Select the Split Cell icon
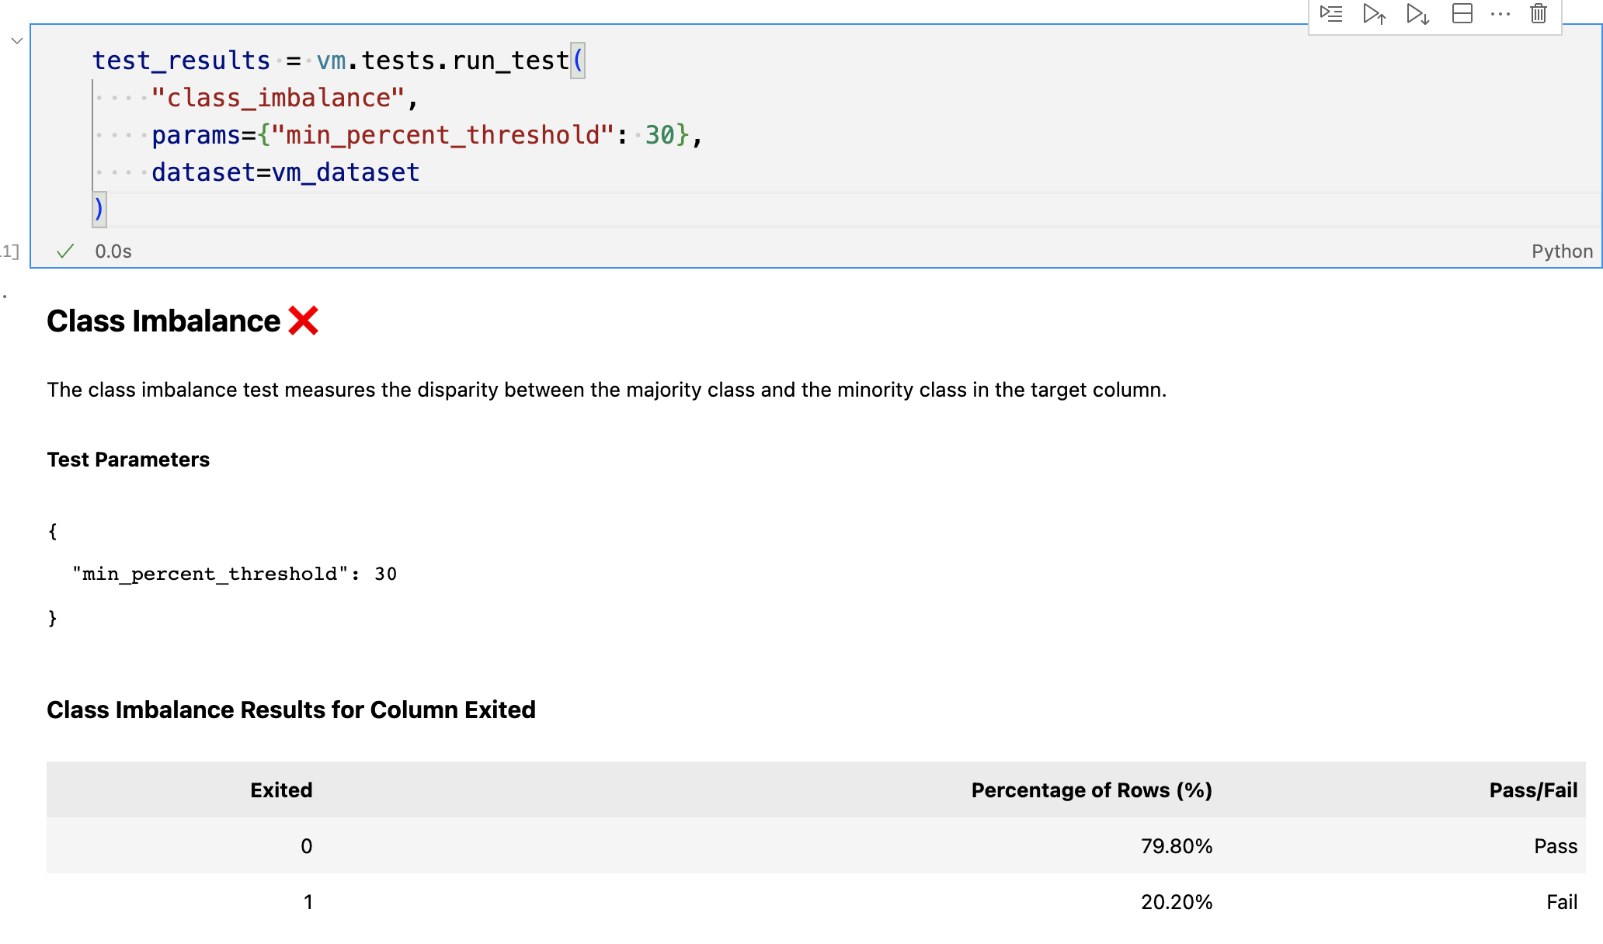Screen dimensions: 1603x944 point(1462,14)
